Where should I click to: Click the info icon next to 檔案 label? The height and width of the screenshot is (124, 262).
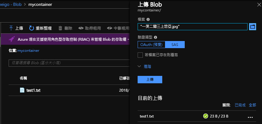(x=148, y=19)
